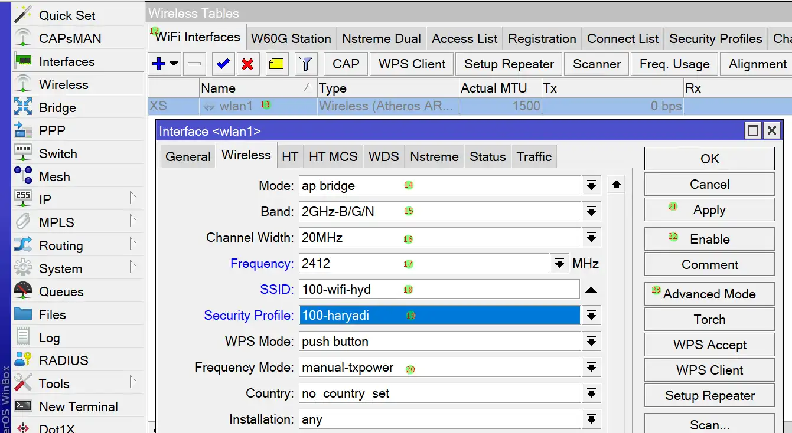Expand the Band dropdown arrow
The image size is (792, 433).
tap(591, 212)
